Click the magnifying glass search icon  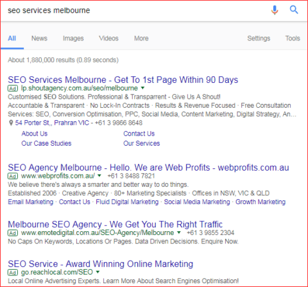click(x=294, y=10)
